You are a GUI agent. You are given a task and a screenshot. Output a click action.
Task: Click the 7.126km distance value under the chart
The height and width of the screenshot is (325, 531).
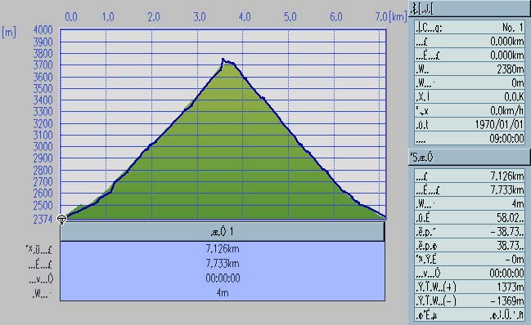(223, 249)
